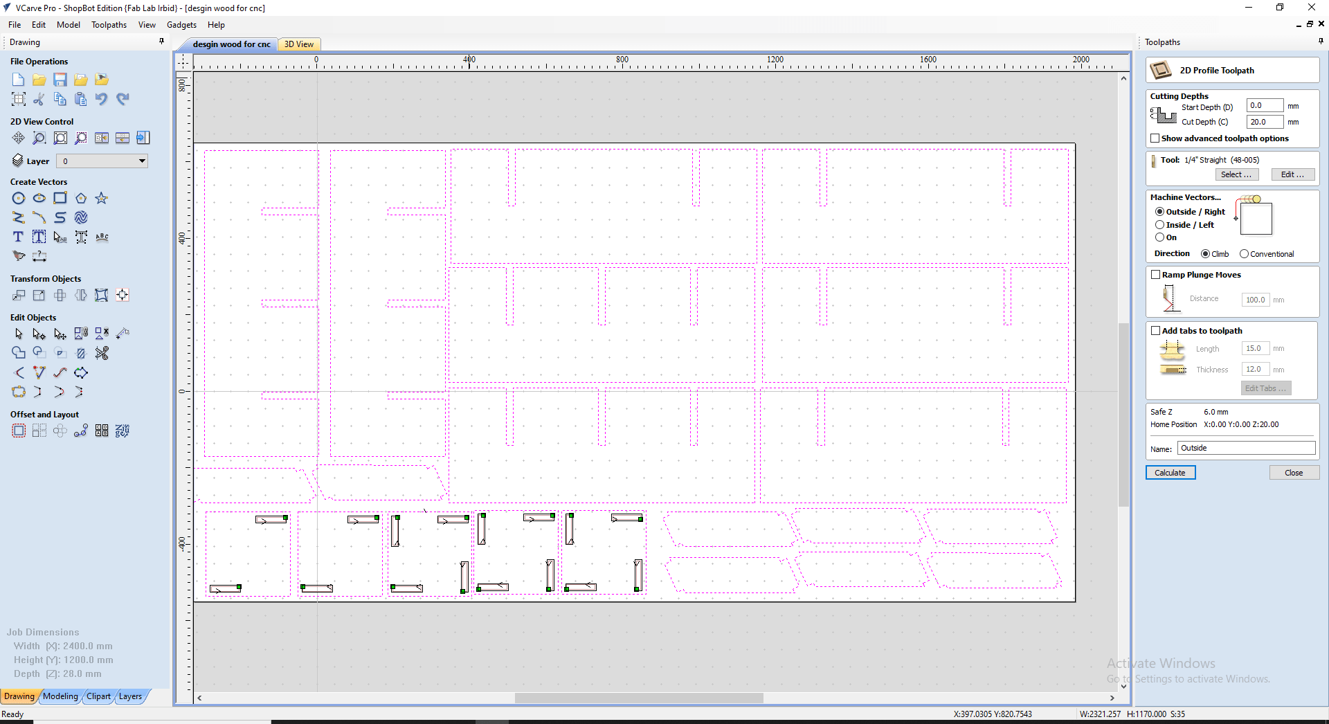Click the Cut Depth input field
The image size is (1329, 724).
tap(1265, 122)
